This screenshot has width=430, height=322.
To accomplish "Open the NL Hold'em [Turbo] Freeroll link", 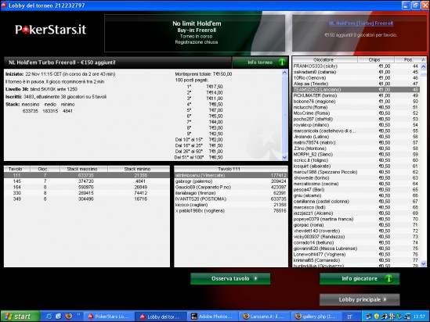I will [361, 23].
